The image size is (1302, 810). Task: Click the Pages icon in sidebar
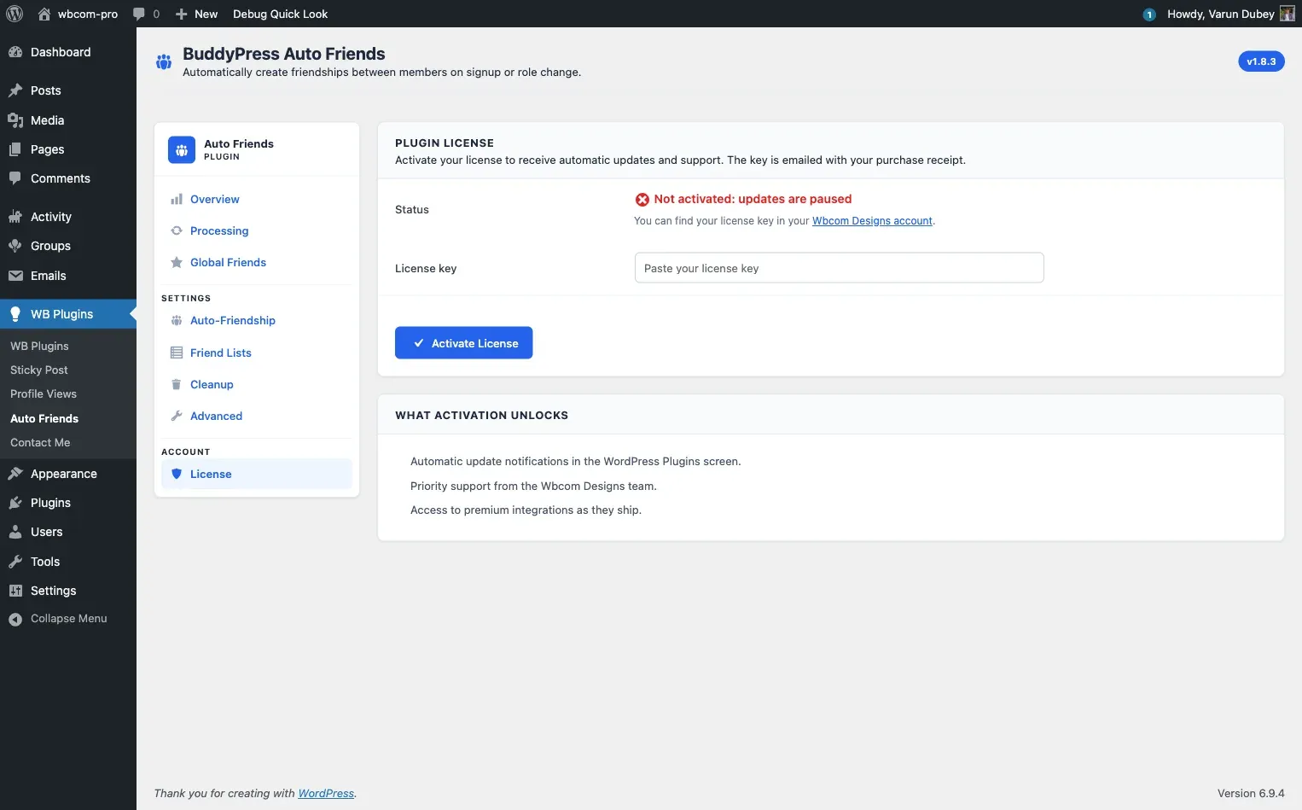pos(15,149)
